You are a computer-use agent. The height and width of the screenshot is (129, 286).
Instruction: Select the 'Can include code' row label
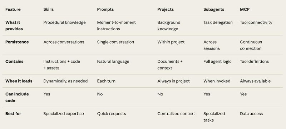click(17, 97)
